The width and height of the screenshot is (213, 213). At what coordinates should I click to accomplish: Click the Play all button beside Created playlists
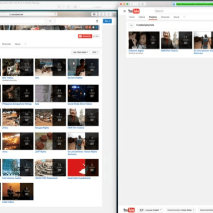click(x=131, y=25)
